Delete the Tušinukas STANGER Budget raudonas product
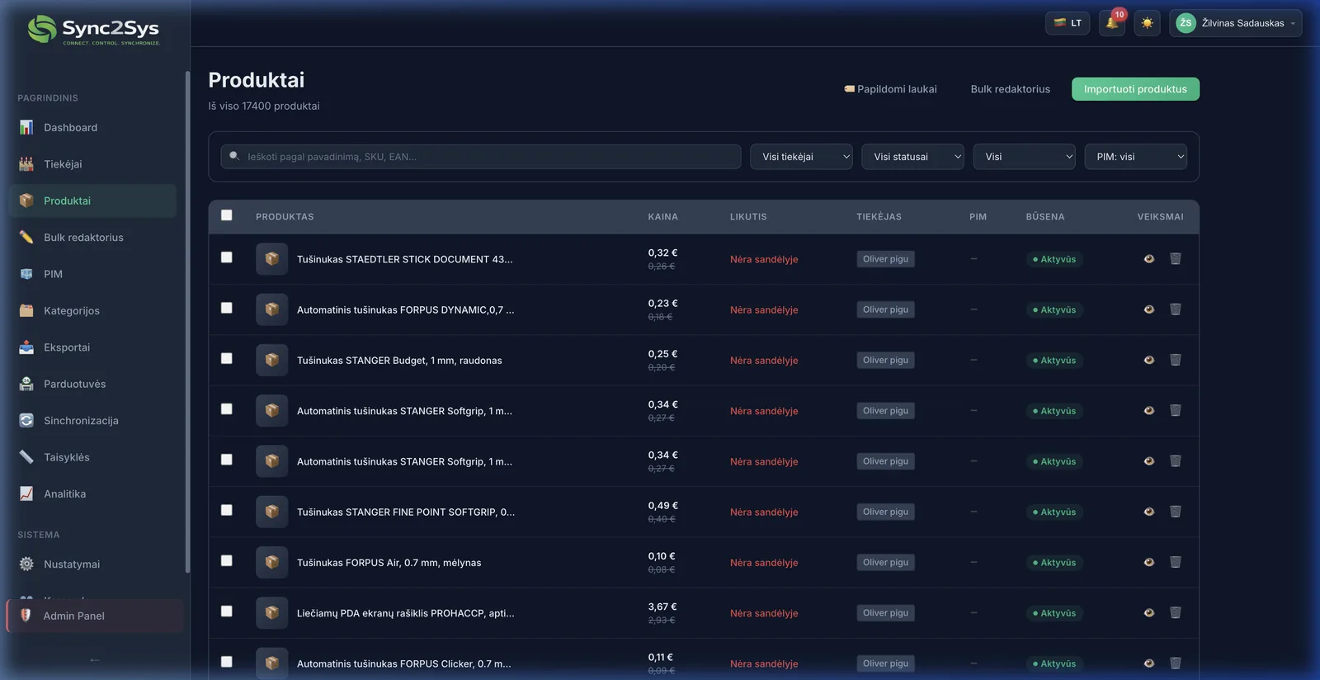Image resolution: width=1320 pixels, height=680 pixels. pos(1176,360)
